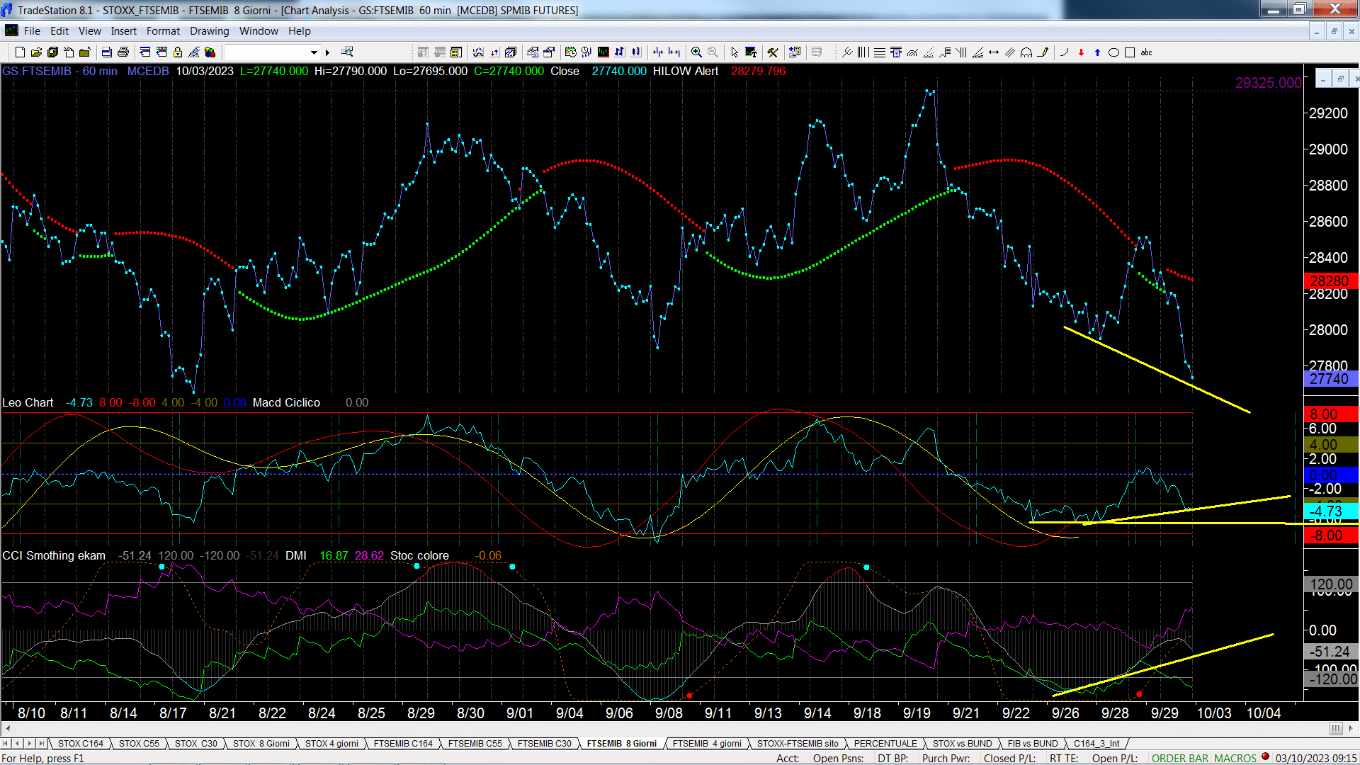Image resolution: width=1360 pixels, height=765 pixels.
Task: Click the -4.73 cyan indicator value label
Action: click(1330, 511)
